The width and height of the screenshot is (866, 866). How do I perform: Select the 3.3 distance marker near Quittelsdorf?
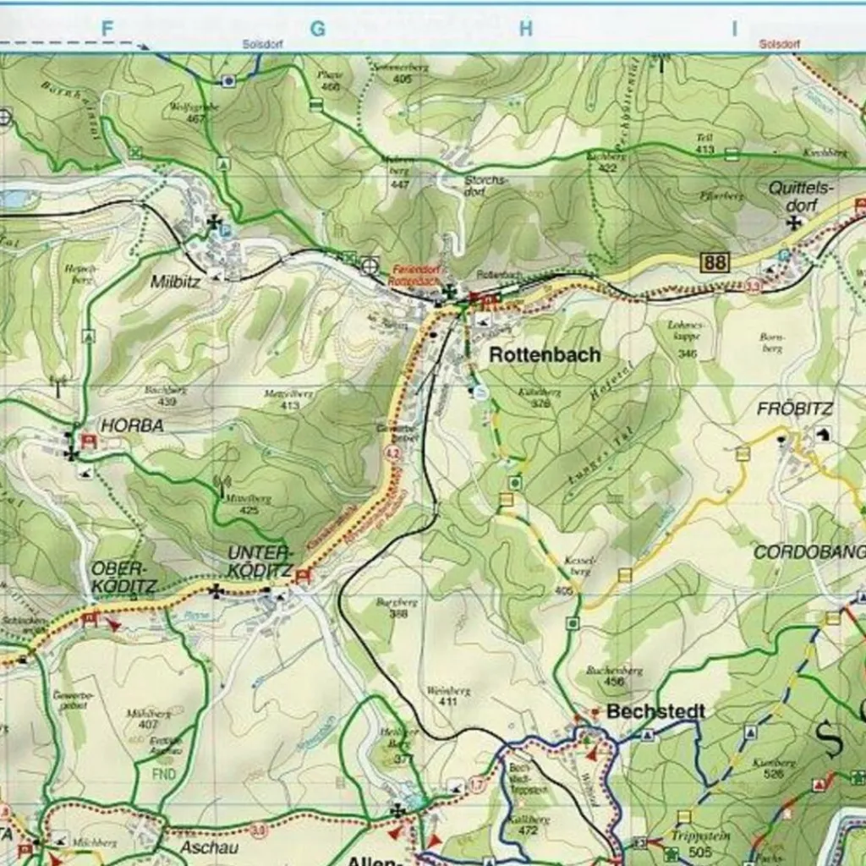coord(754,287)
